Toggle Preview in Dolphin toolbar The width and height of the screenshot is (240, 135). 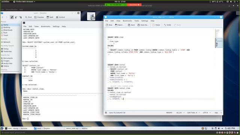(39, 17)
